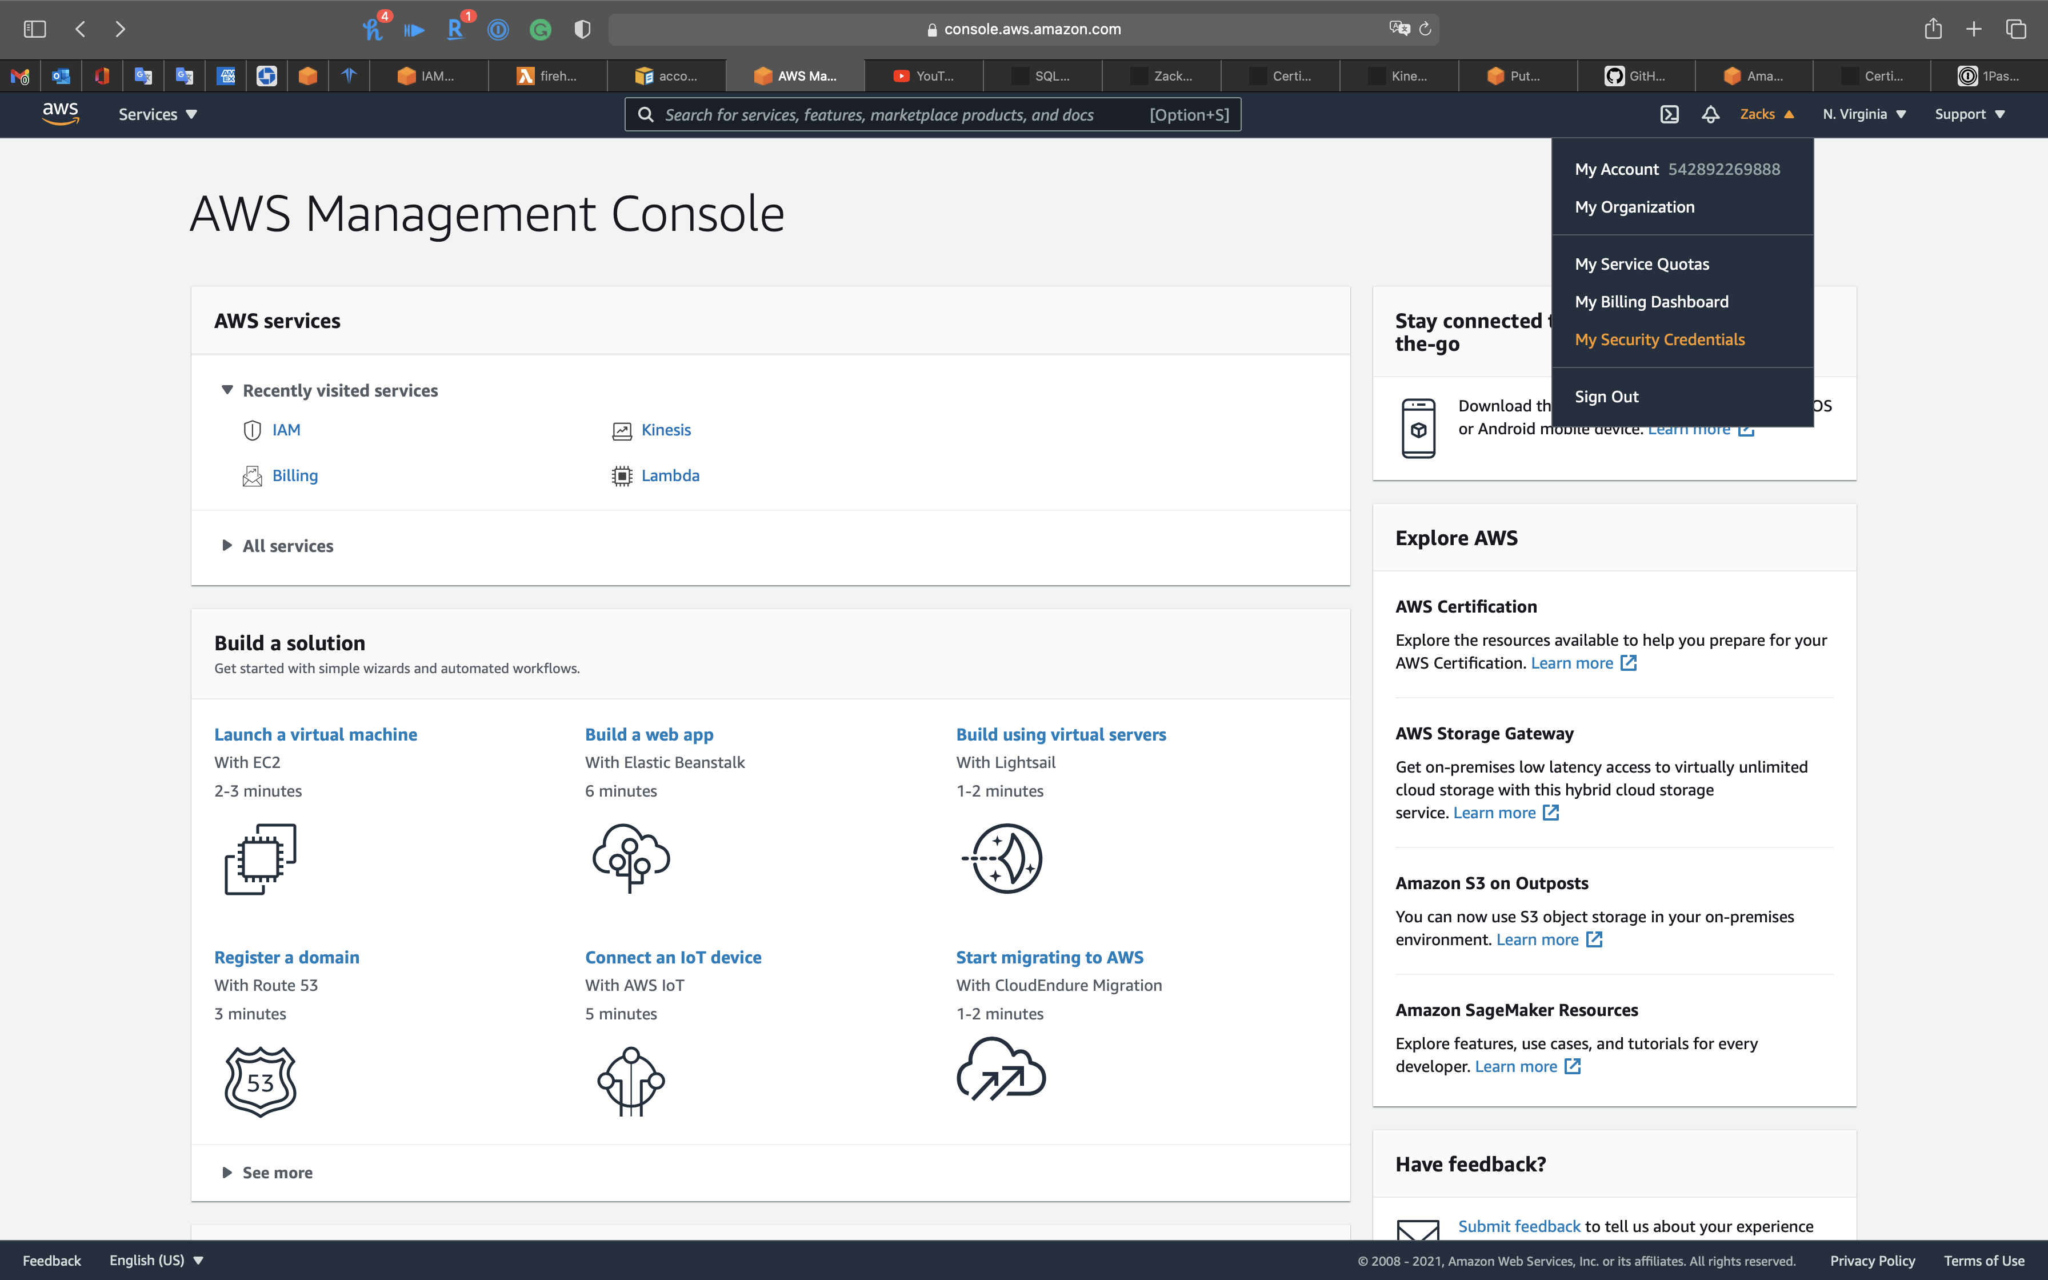This screenshot has height=1280, width=2048.
Task: Open the N. Virginia region dropdown
Action: click(1863, 114)
